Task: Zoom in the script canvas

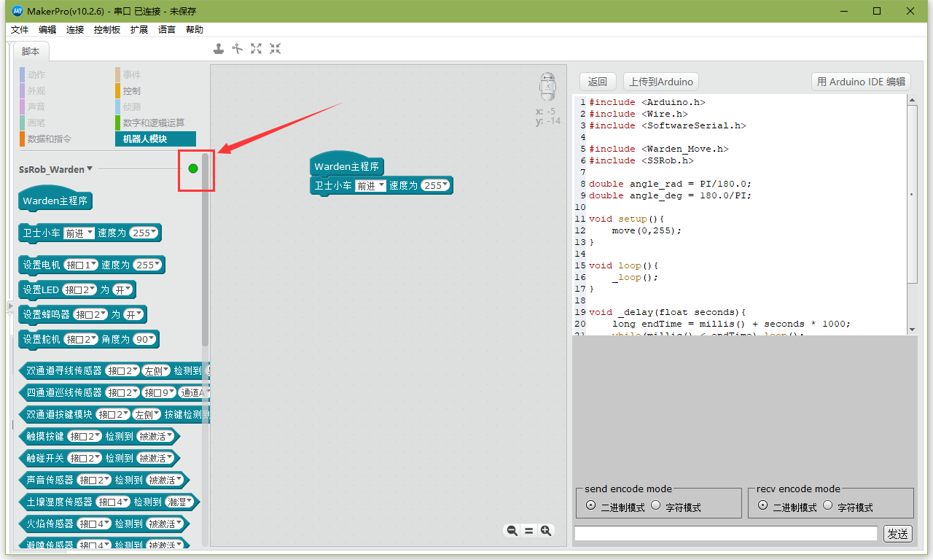Action: tap(547, 530)
